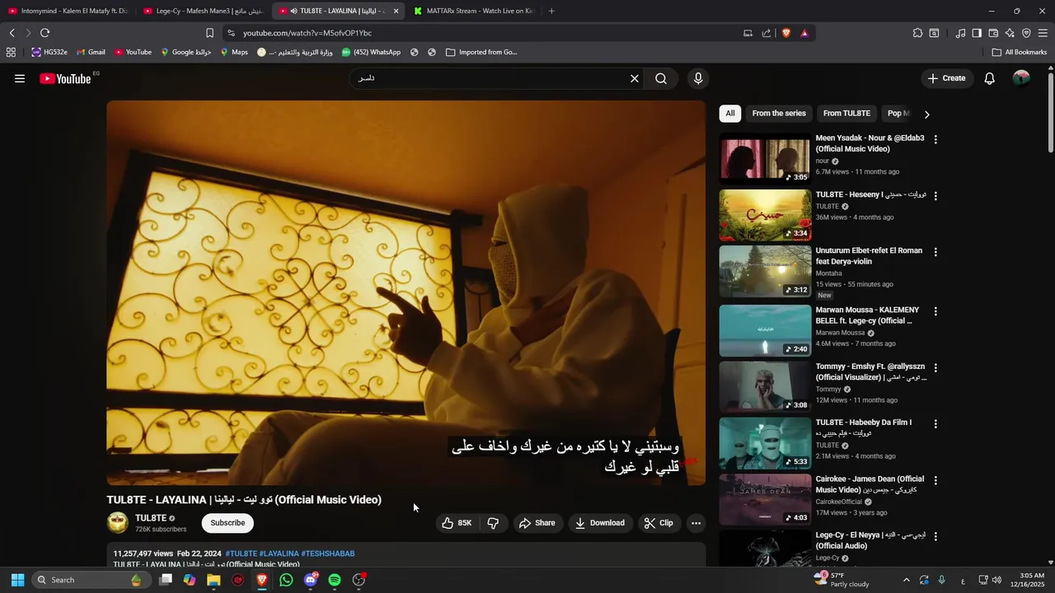
Task: Like the LAYALINA video
Action: point(457,523)
